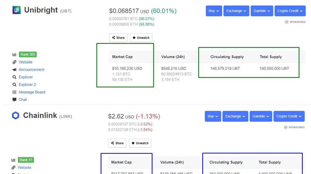
Task: Click the chart icon beside Rank 303
Action: point(14,55)
